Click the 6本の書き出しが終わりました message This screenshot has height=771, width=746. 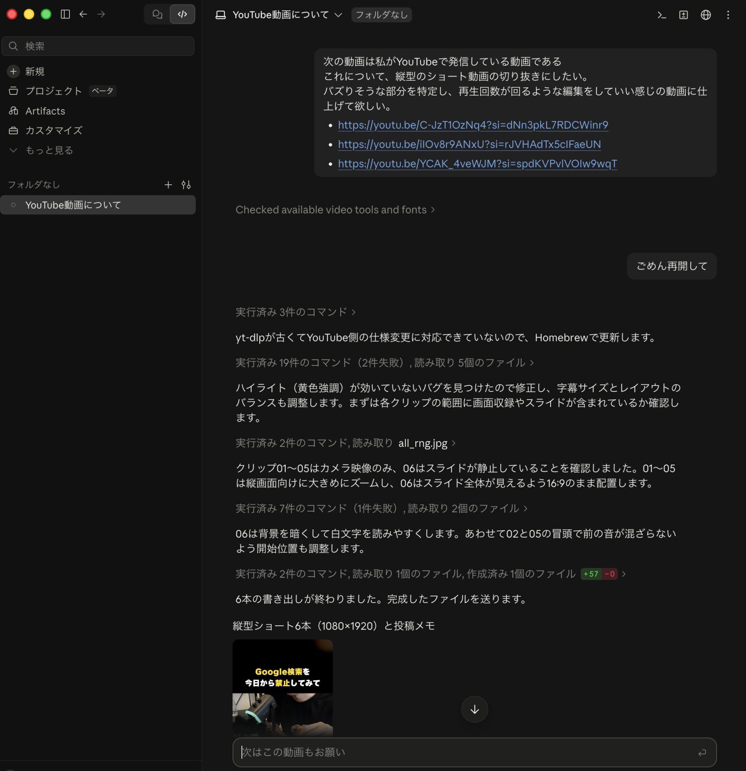tap(382, 599)
